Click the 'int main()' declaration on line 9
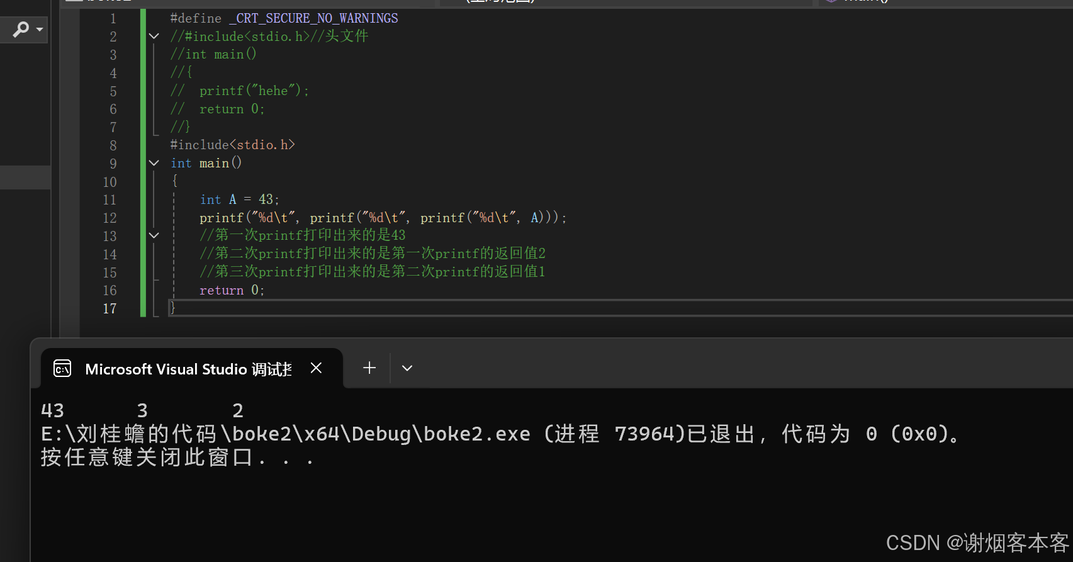Screen dimensions: 1073x562 click(206, 163)
